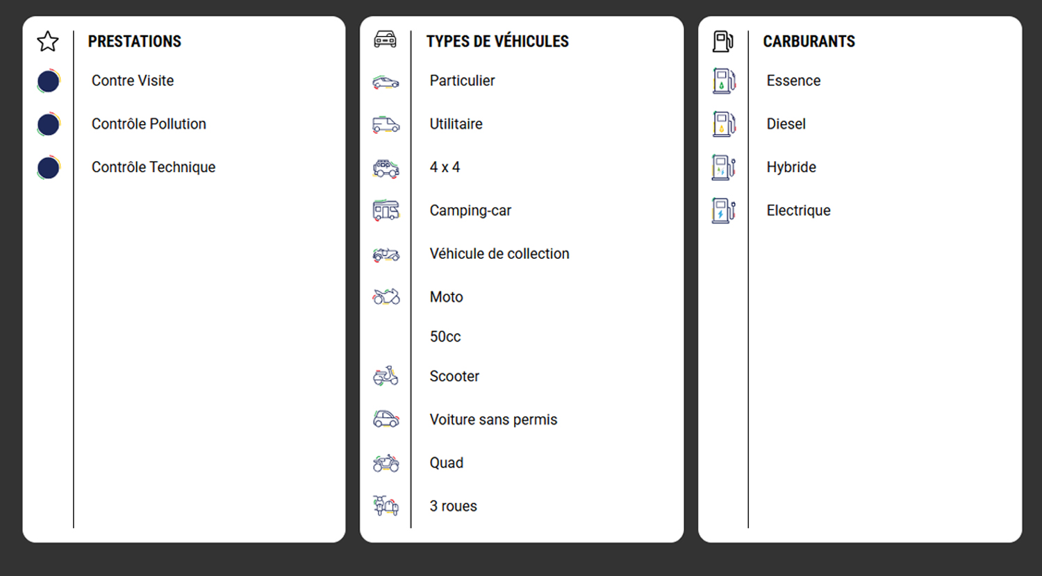Select the Utilitaire van icon
This screenshot has width=1042, height=576.
coord(386,125)
